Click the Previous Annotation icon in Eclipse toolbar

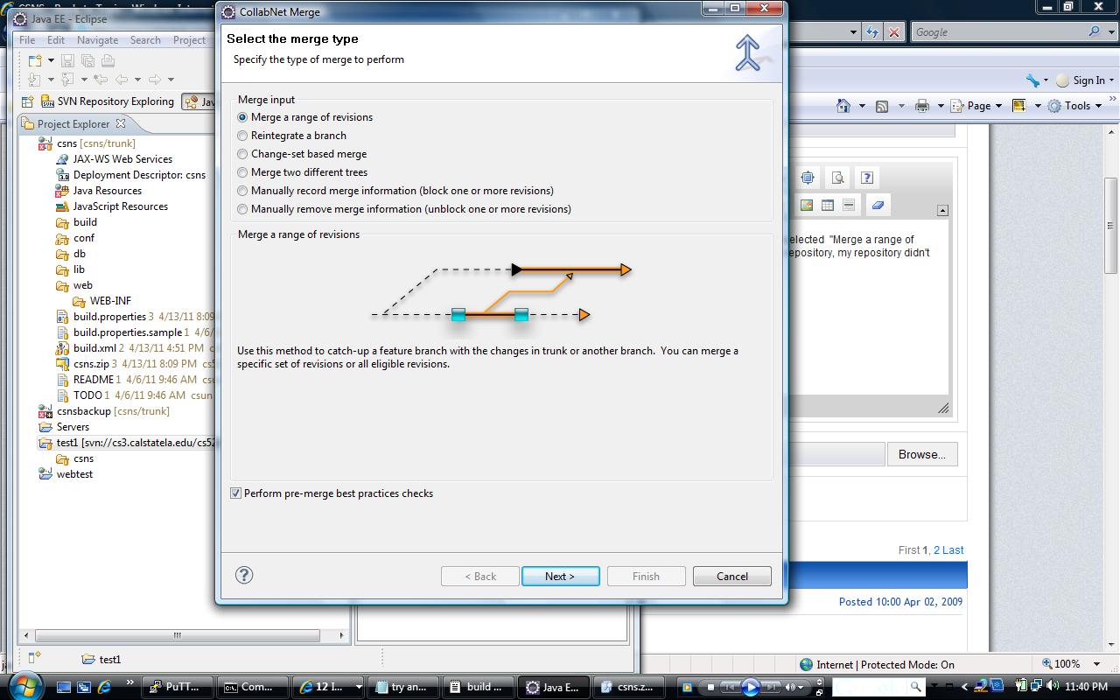pyautogui.click(x=67, y=80)
